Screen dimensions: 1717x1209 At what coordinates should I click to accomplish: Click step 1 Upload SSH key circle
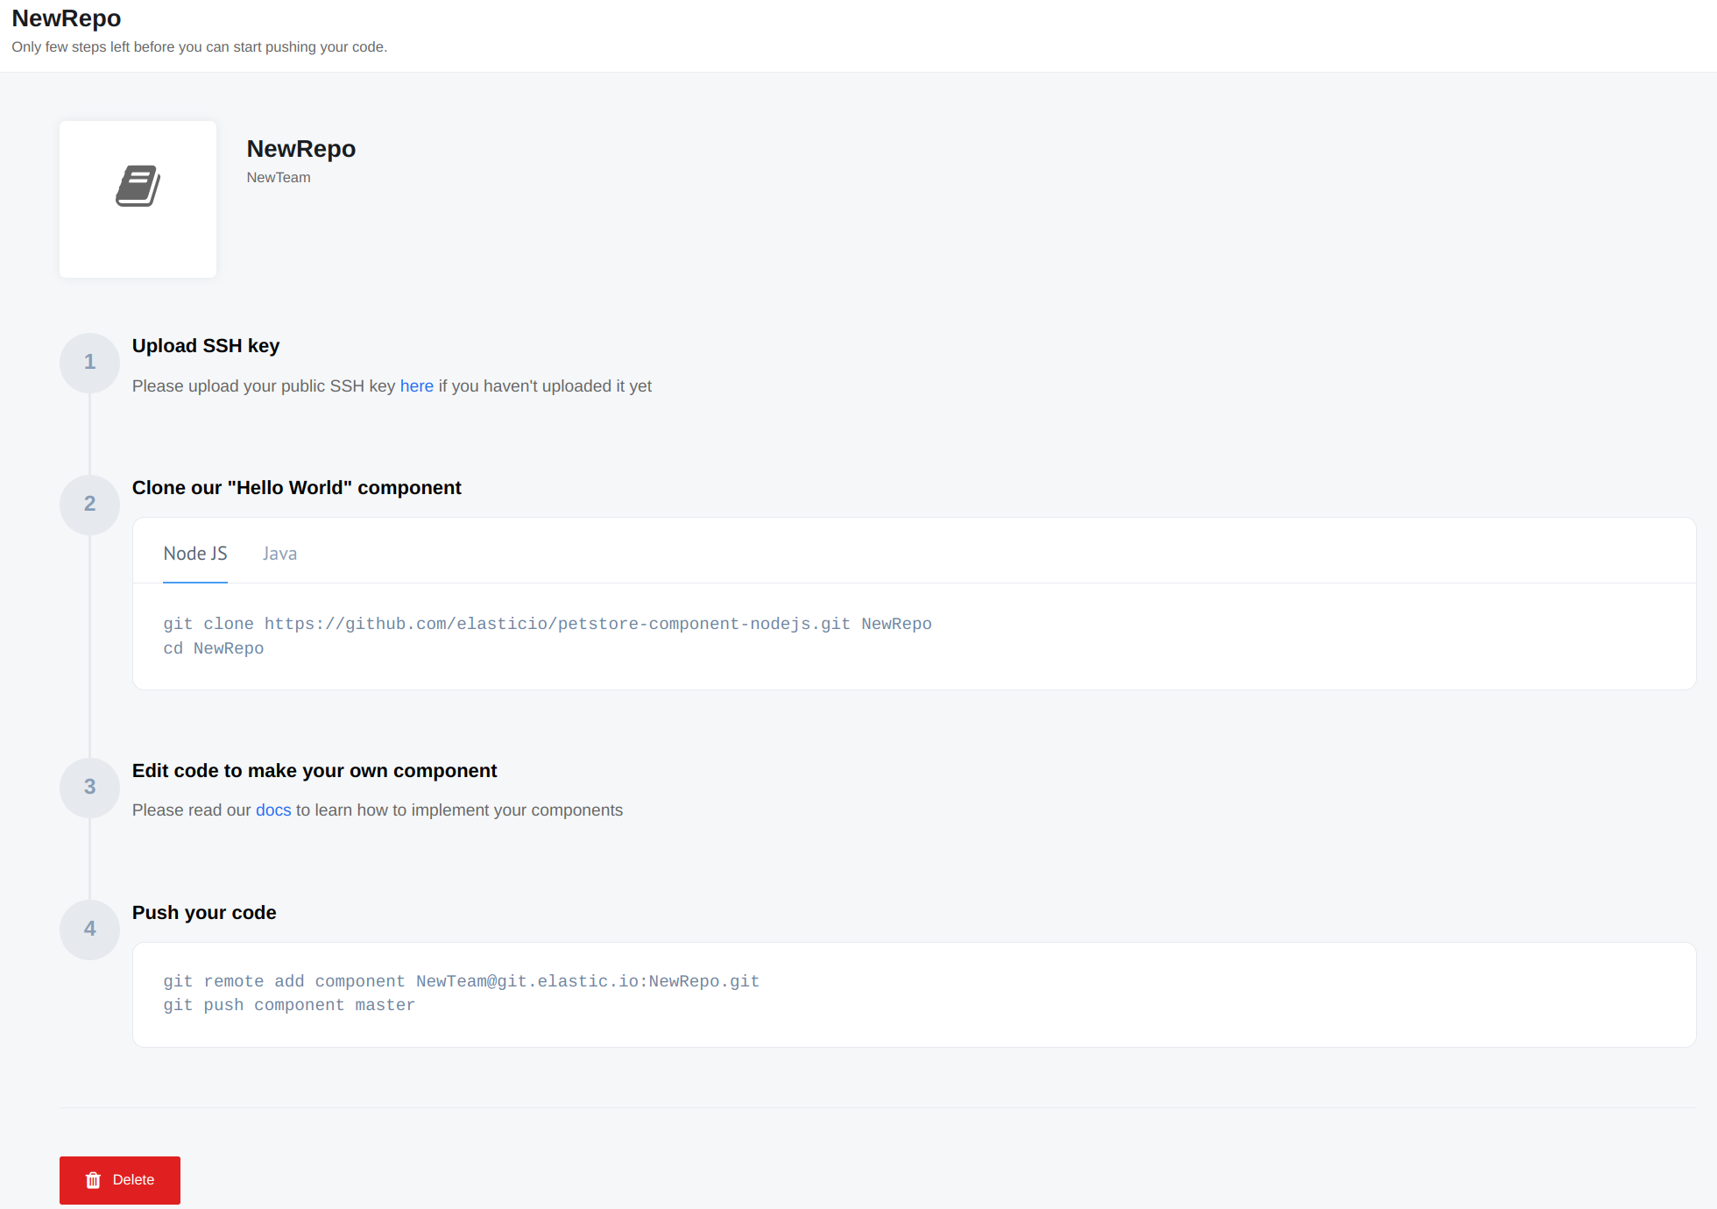[89, 363]
